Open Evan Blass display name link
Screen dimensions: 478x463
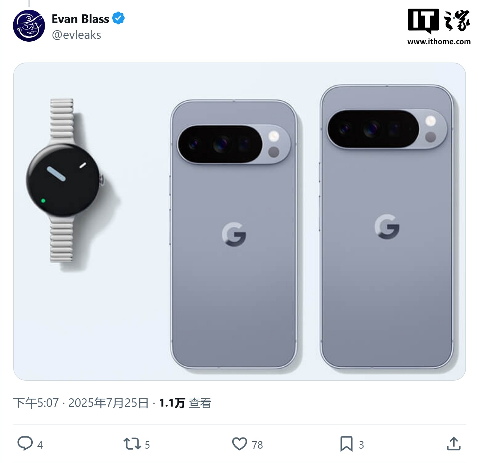tap(80, 19)
